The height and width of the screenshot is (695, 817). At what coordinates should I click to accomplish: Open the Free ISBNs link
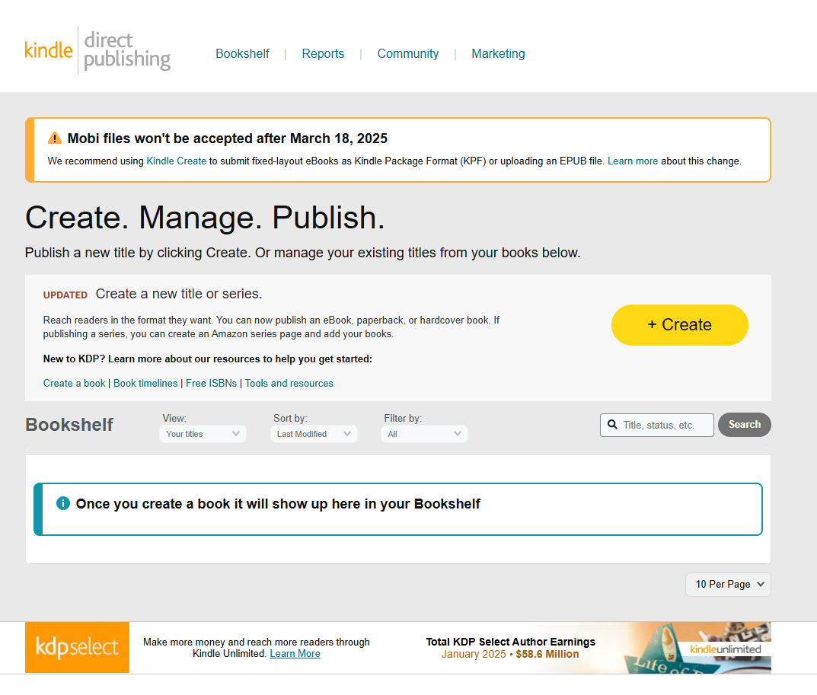[211, 383]
